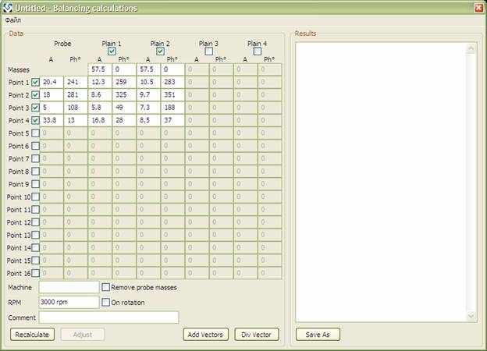This screenshot has height=351, width=487.
Task: Click the Adjust button
Action: pos(83,335)
